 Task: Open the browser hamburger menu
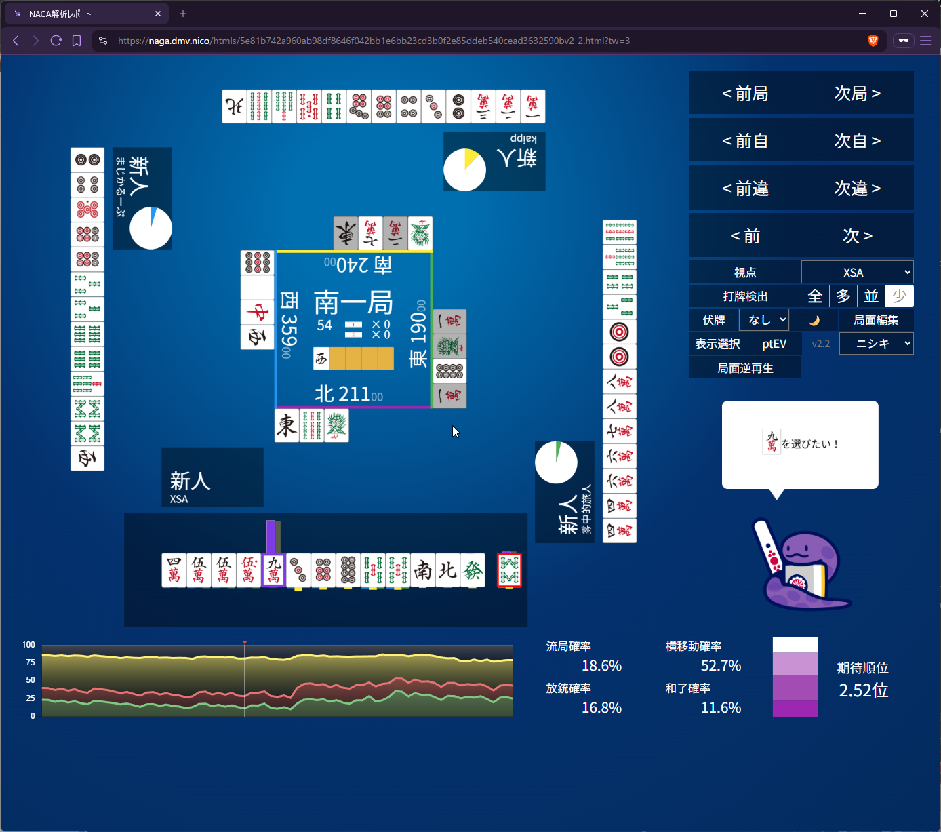(x=925, y=41)
